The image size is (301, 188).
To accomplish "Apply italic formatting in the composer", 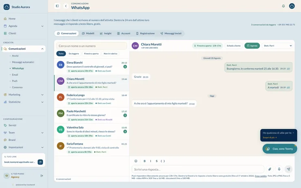I will pyautogui.click(x=150, y=161).
